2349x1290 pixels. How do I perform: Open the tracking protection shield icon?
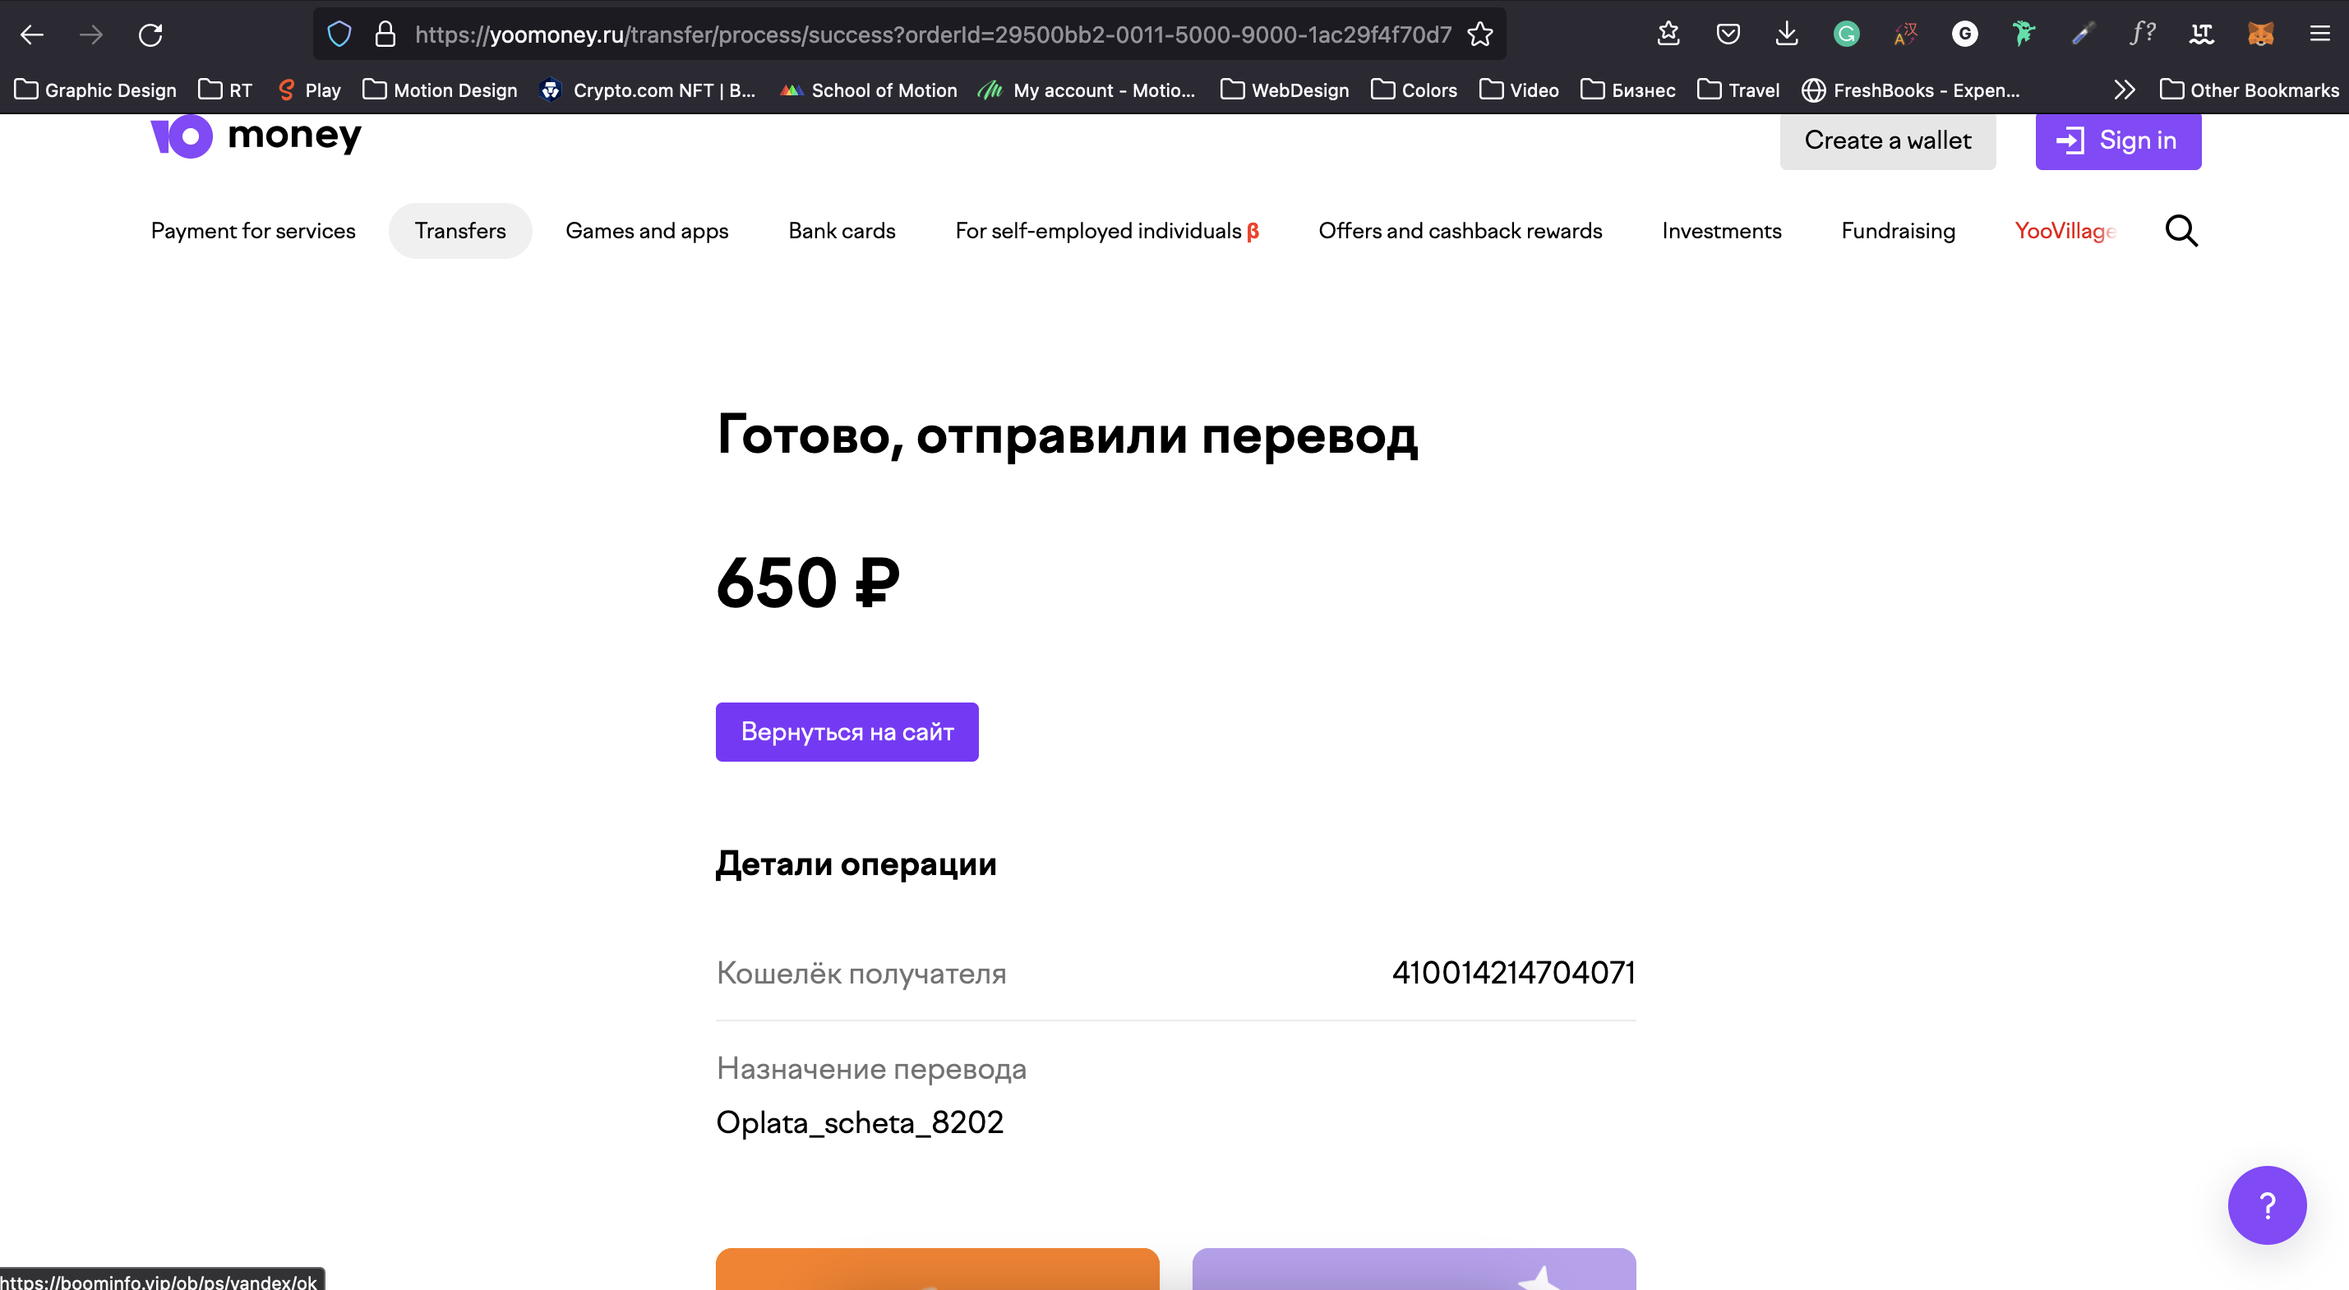(339, 35)
